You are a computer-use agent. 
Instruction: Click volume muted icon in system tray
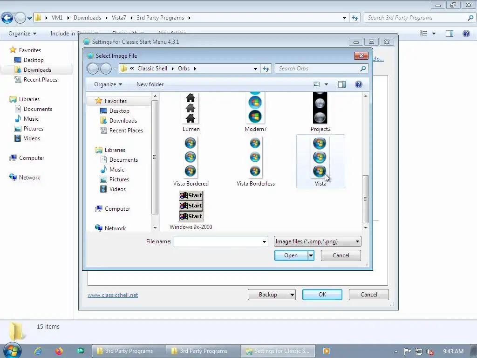coord(430,351)
